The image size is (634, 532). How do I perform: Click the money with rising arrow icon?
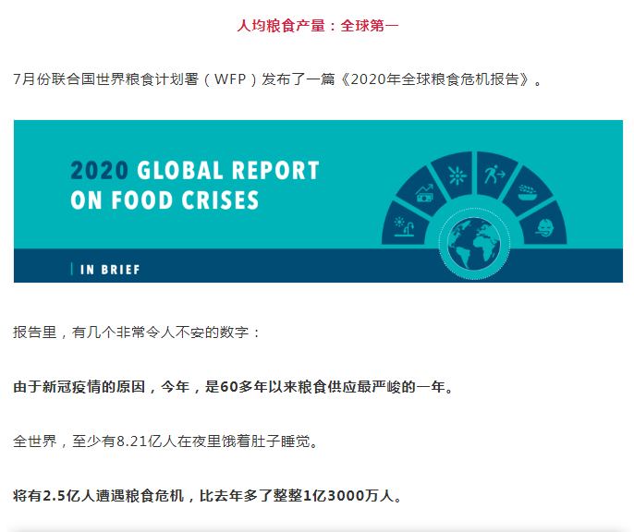(426, 192)
